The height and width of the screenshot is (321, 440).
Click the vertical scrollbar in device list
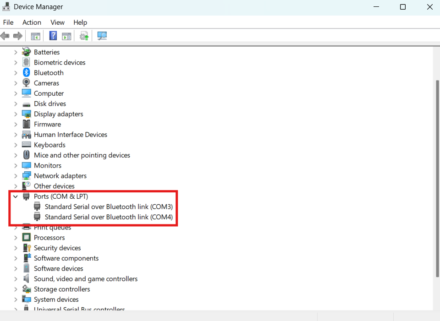[436, 179]
